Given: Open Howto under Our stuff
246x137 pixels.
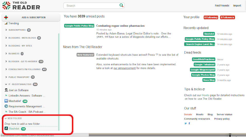Looking at the screenshot, I should 200,114.
